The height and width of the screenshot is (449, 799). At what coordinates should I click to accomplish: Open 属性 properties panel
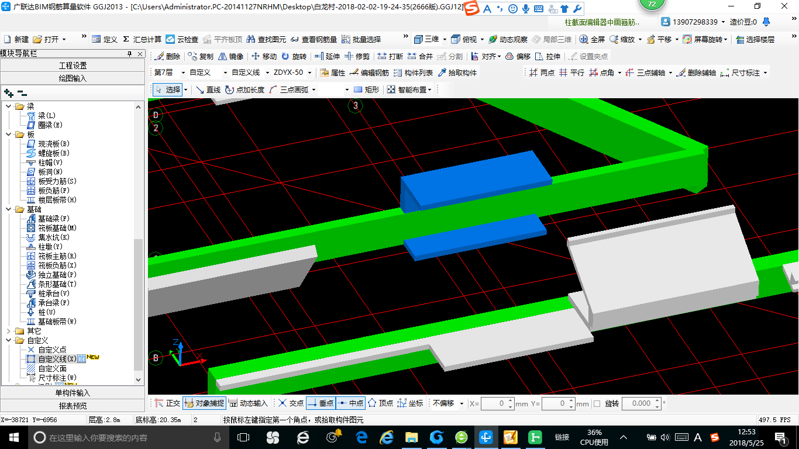(332, 72)
